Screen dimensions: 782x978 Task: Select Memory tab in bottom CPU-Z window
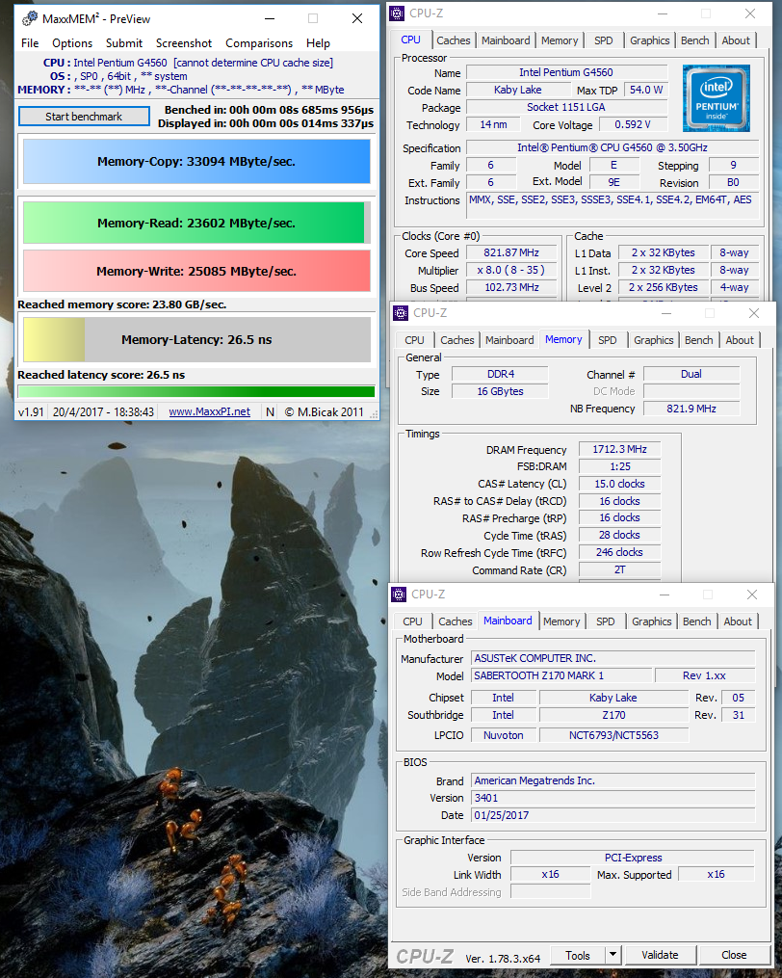coord(561,621)
